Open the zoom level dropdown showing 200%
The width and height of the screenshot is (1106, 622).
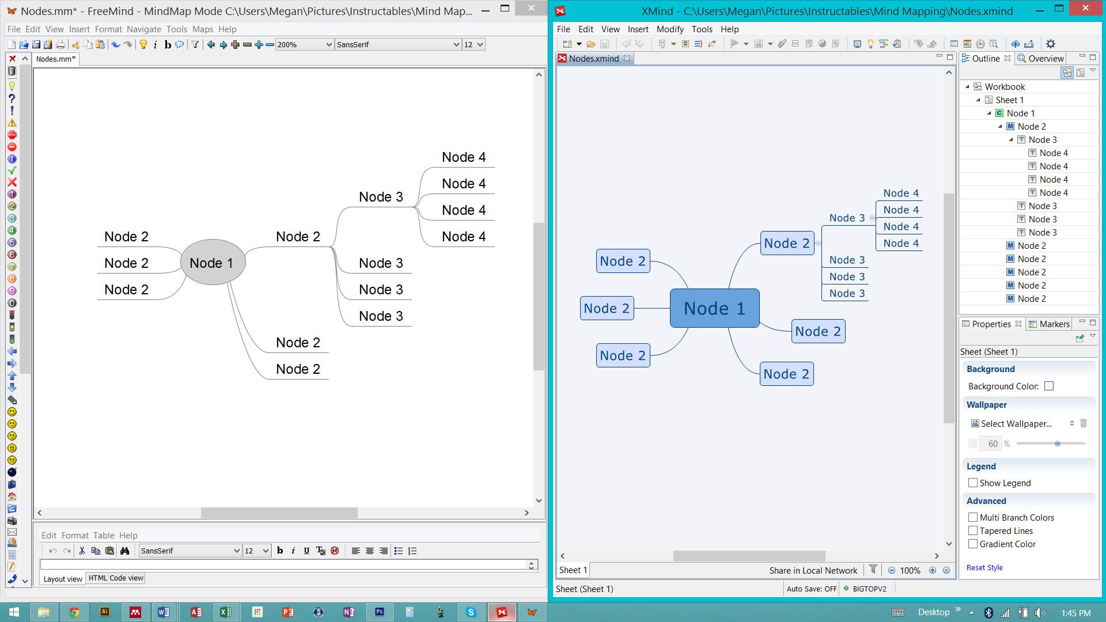point(328,44)
